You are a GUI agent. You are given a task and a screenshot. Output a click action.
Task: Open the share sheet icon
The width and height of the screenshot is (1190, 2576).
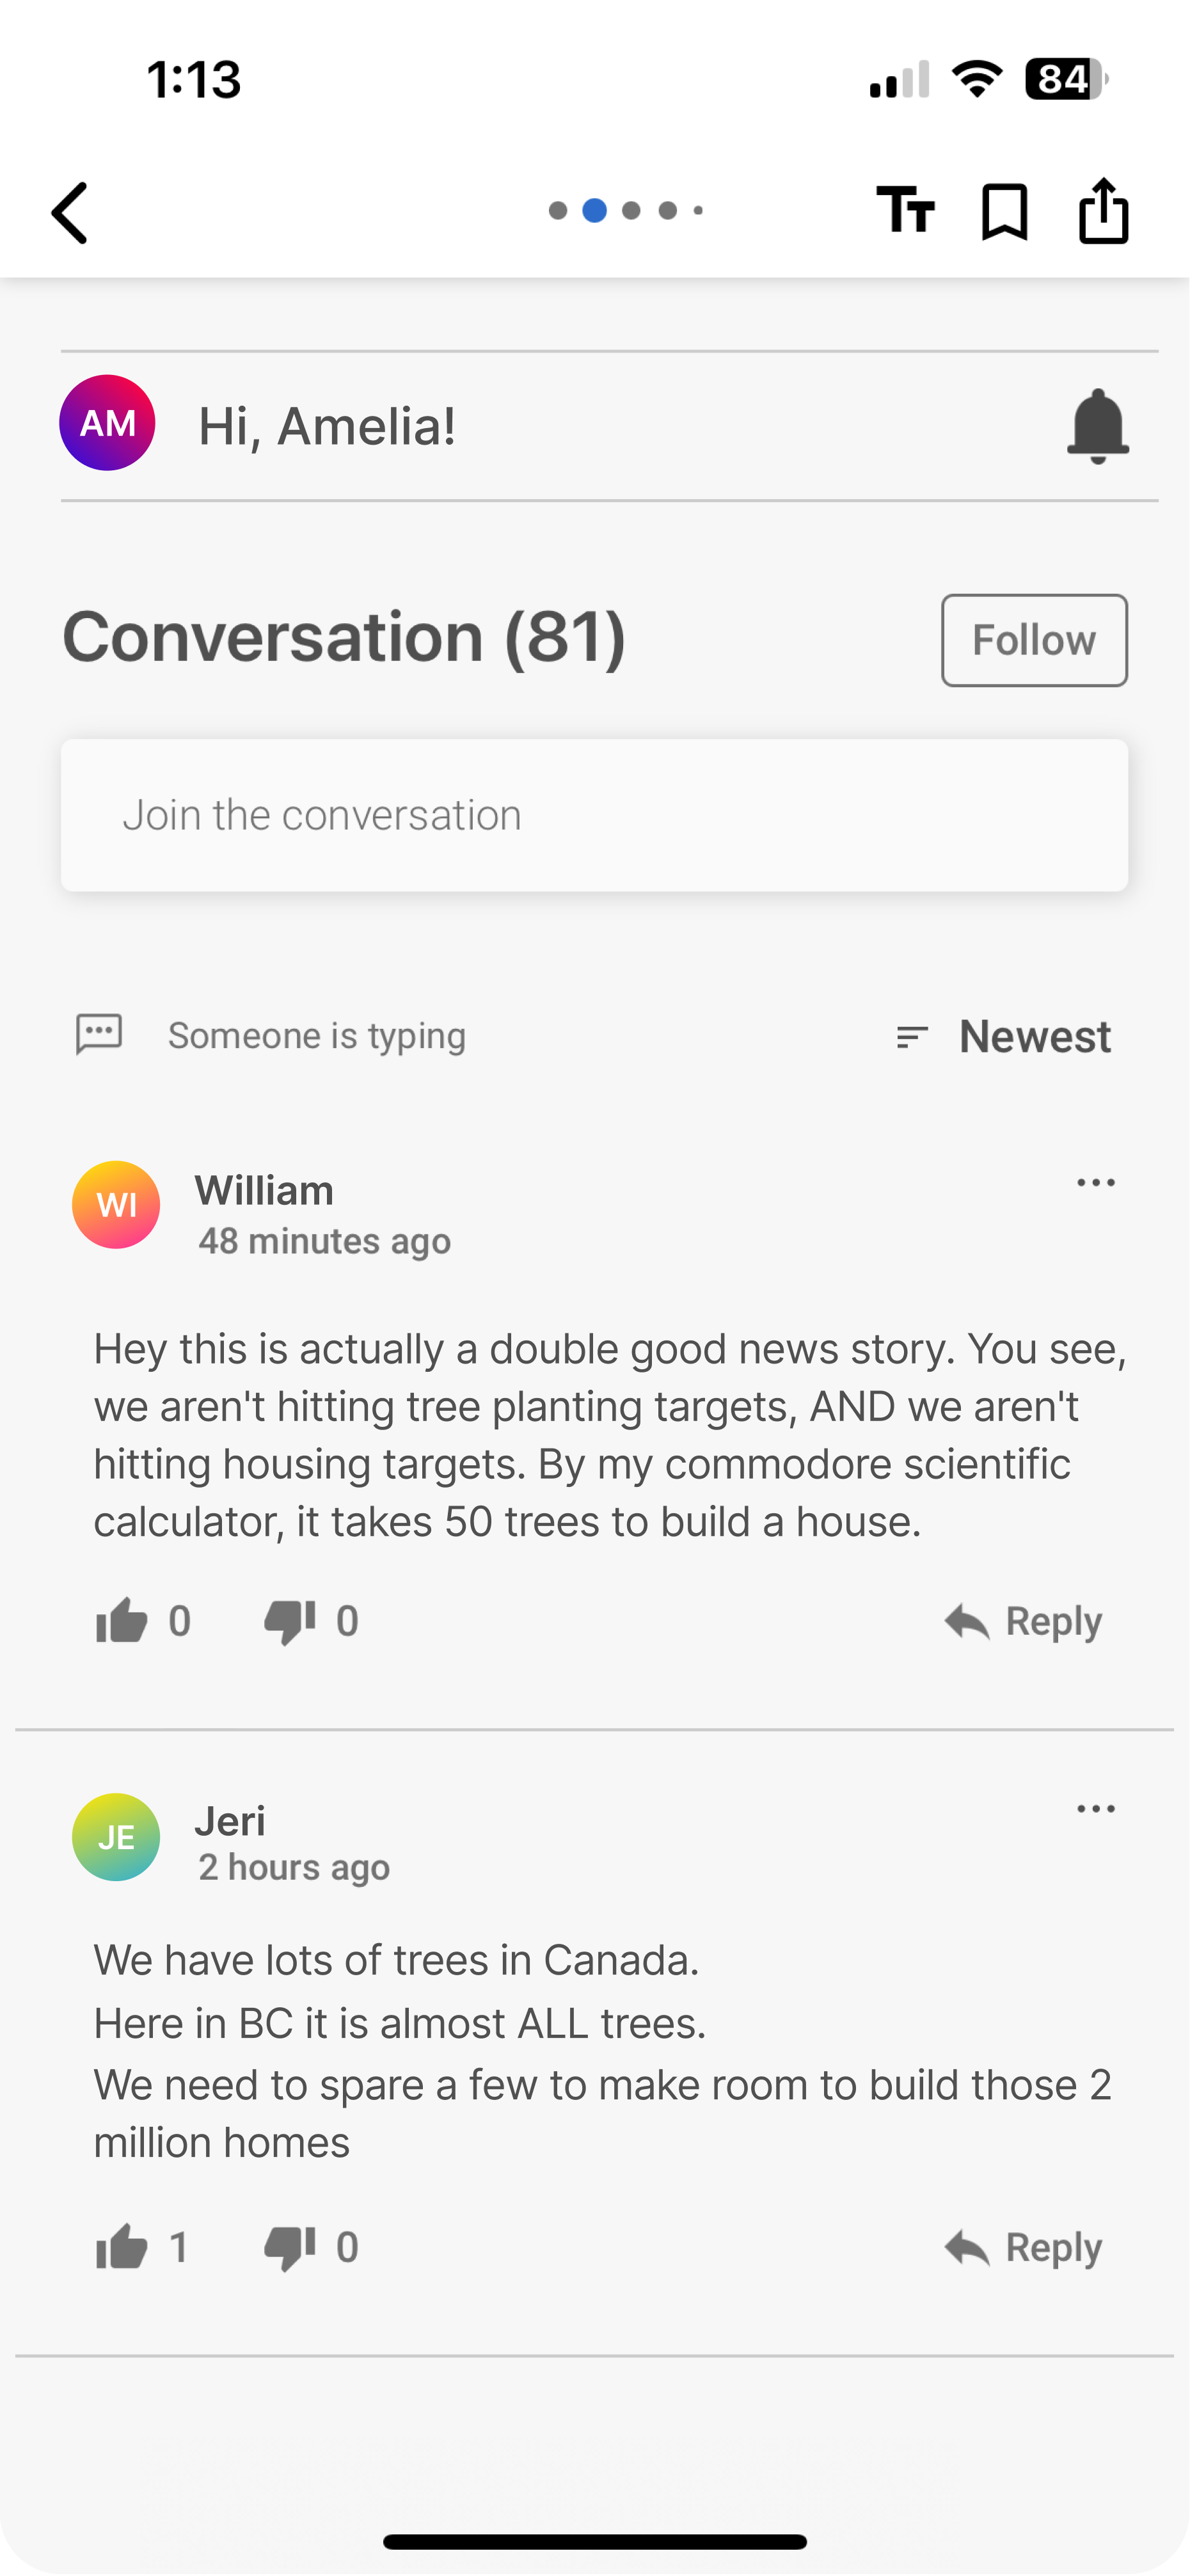click(x=1104, y=210)
